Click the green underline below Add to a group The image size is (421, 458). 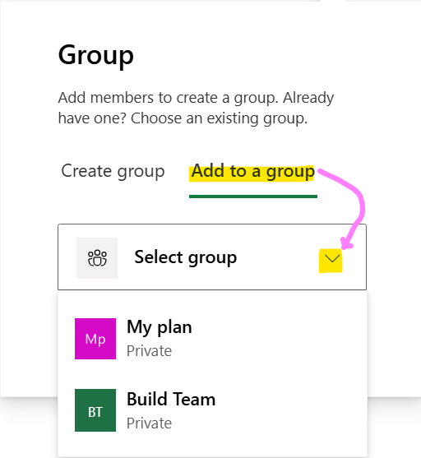(x=253, y=197)
